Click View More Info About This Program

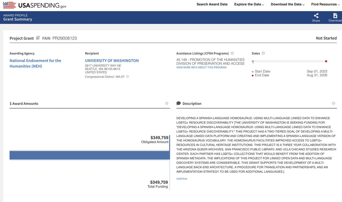tap(201, 68)
